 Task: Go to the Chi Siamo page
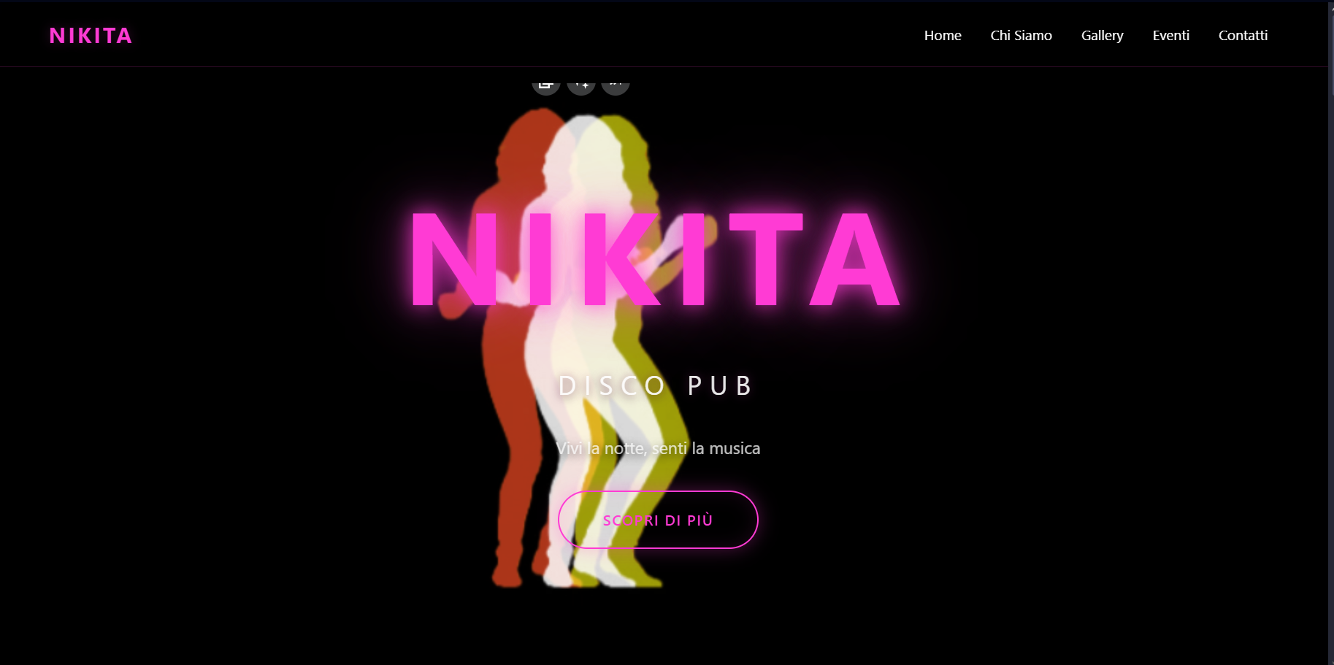(x=1021, y=36)
